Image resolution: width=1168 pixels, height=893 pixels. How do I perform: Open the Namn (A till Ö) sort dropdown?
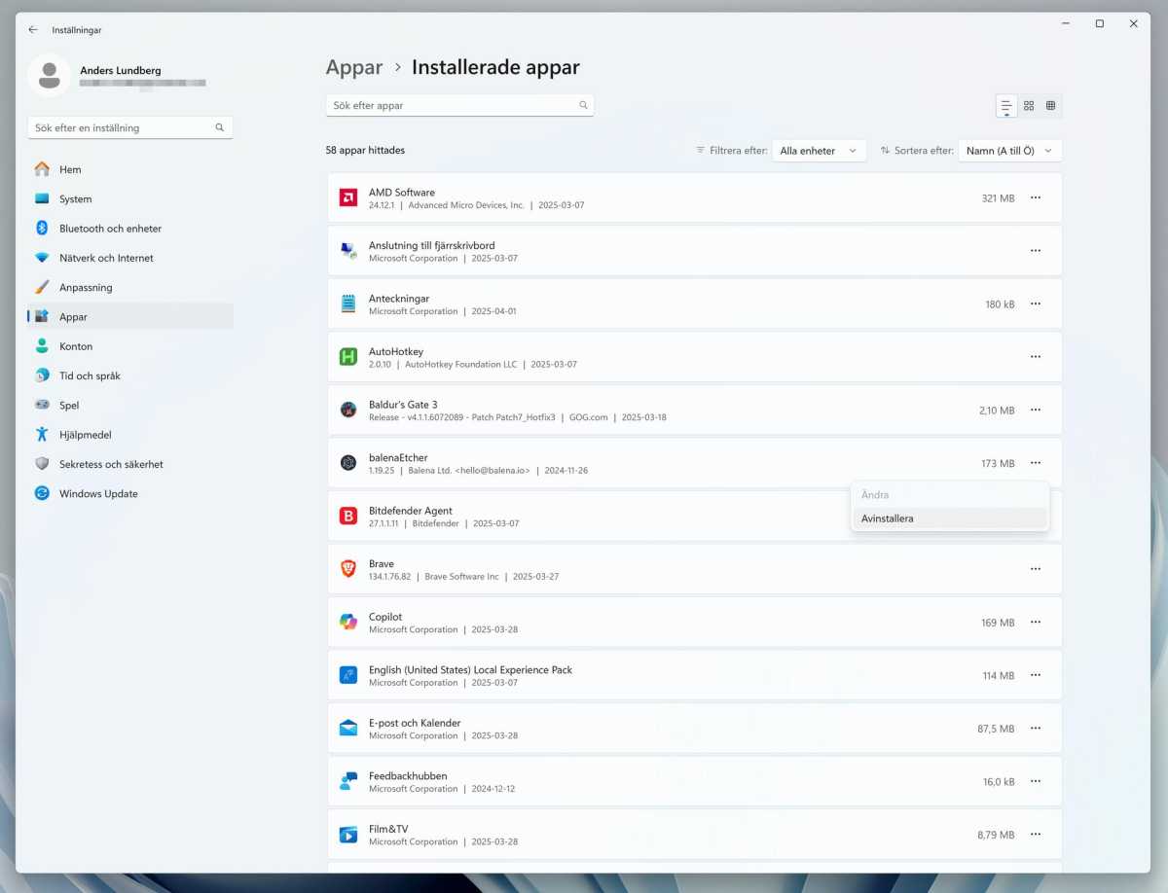(x=1009, y=150)
